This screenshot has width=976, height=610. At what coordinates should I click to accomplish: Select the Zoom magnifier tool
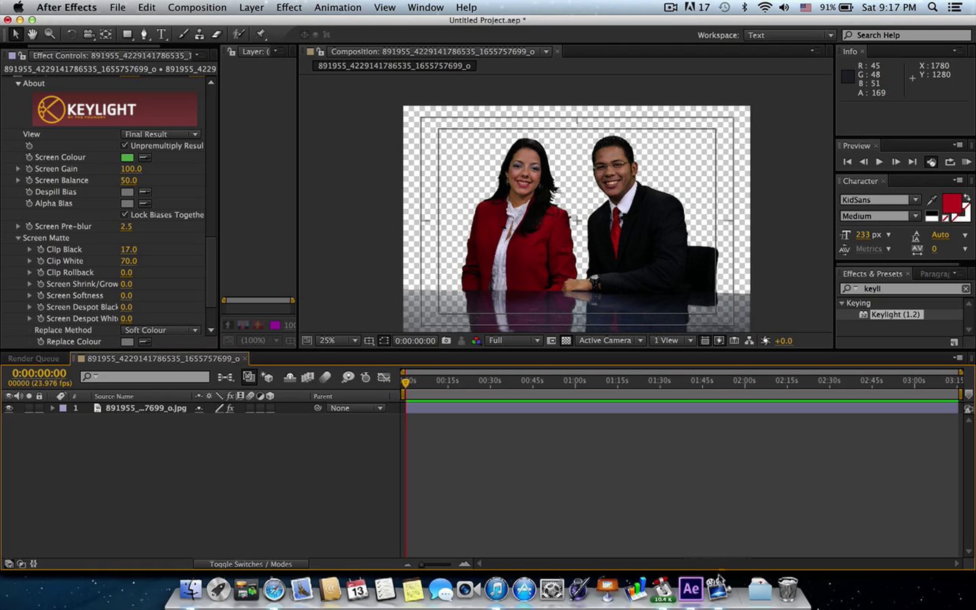pos(50,35)
